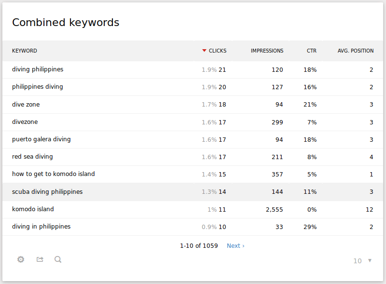Click the "red sea diving" keyword
Screen dimensions: 386x284
click(32, 156)
